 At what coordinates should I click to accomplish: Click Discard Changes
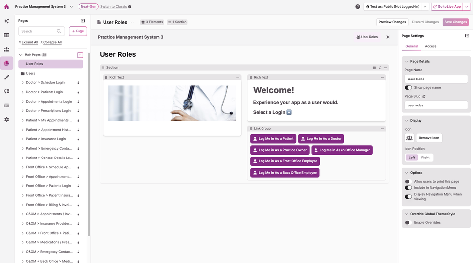[425, 22]
